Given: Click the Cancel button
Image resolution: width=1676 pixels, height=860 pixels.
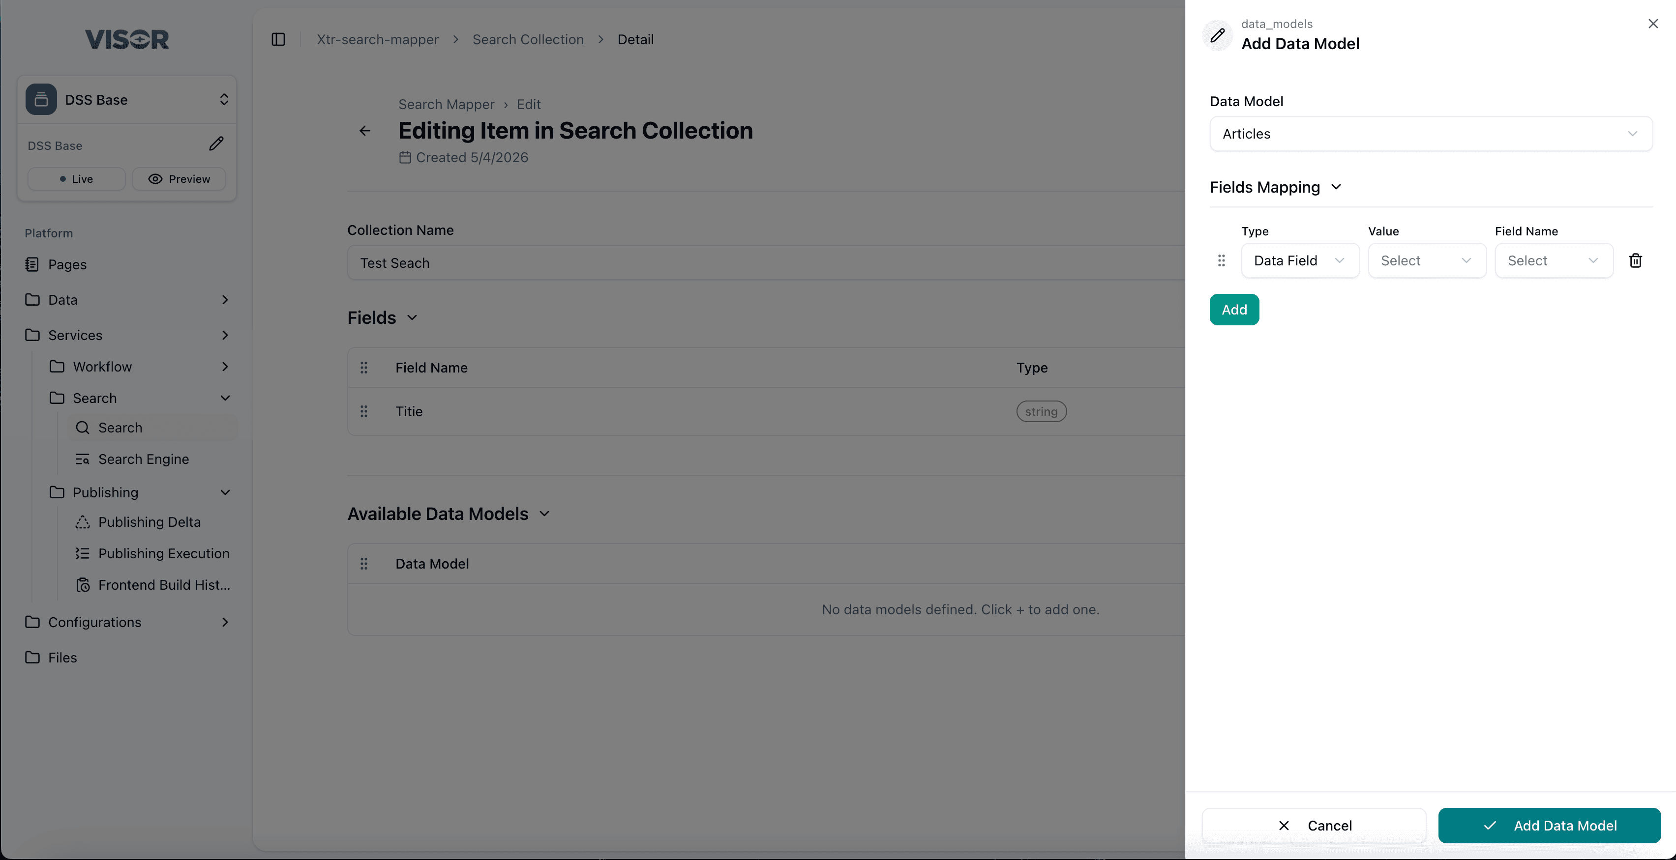Looking at the screenshot, I should pyautogui.click(x=1314, y=826).
